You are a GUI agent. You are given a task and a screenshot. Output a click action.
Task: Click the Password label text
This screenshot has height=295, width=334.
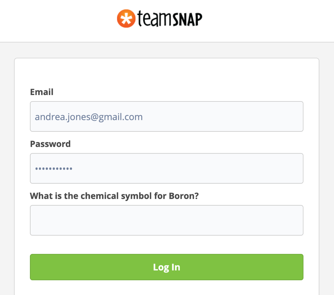coord(50,144)
